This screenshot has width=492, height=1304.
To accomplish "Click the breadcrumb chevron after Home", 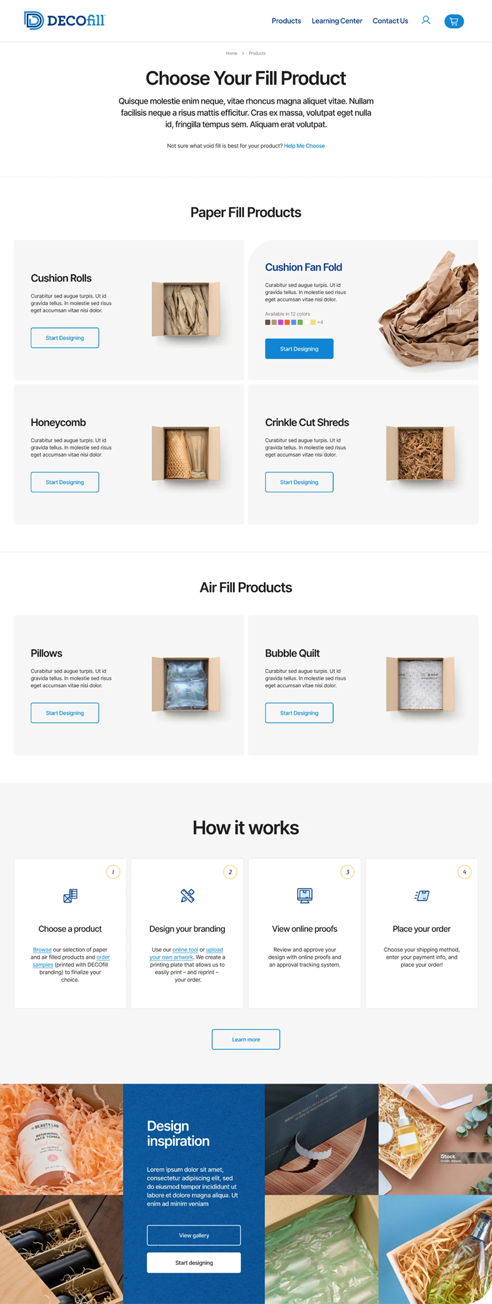I will coord(243,53).
